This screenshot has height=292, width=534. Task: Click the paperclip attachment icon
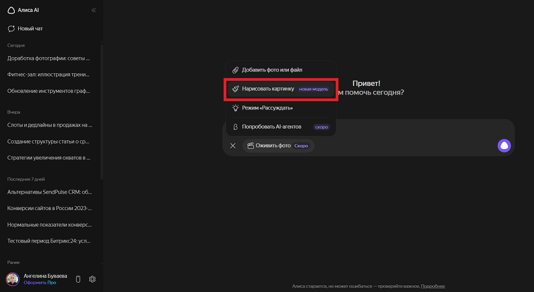(235, 70)
